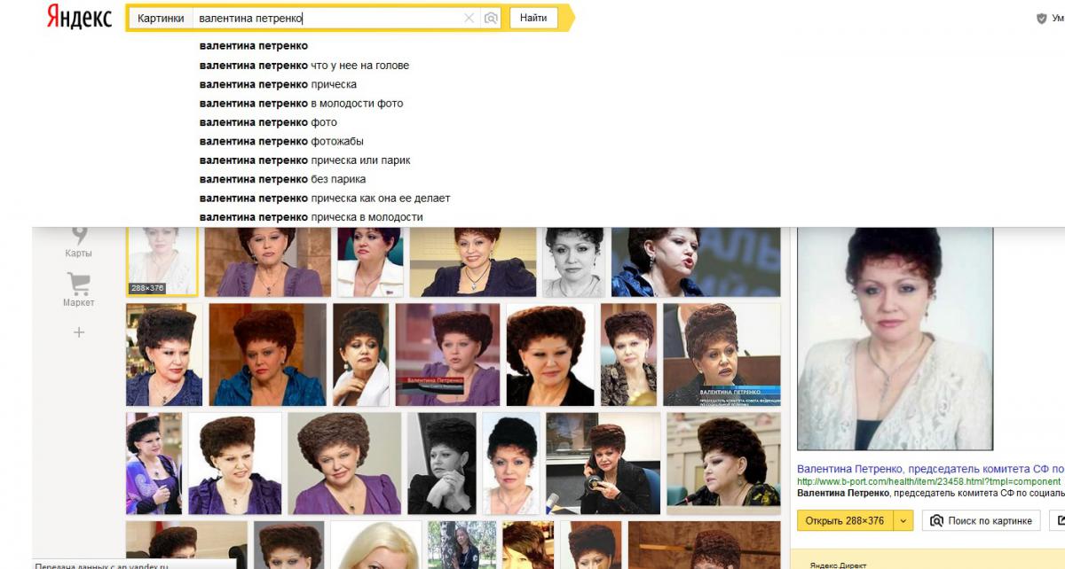Viewport: 1065px width, 569px height.
Task: Clear the search query with the X icon
Action: 469,18
